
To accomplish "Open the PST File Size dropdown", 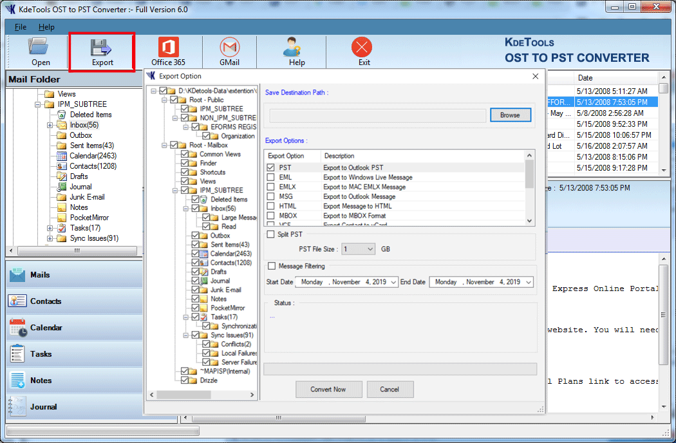I will (x=371, y=248).
